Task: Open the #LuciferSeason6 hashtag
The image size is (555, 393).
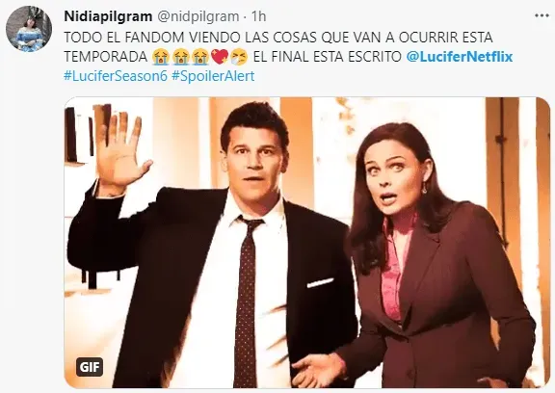Action: (116, 76)
